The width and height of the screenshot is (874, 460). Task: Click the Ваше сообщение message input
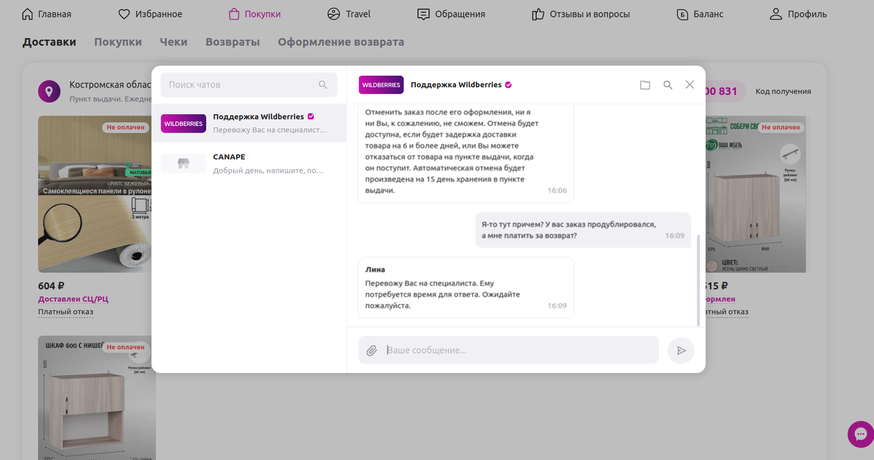[x=508, y=350]
